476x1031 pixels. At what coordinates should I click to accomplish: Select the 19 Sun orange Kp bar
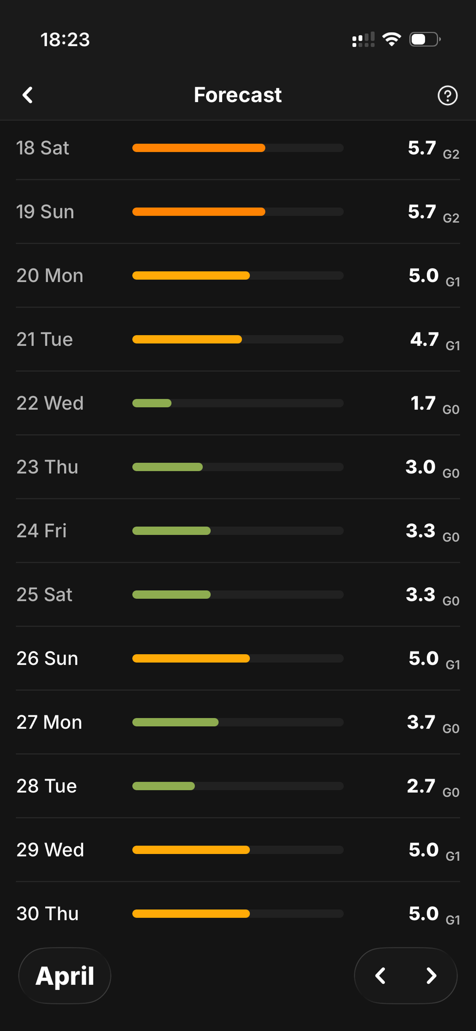(x=199, y=212)
